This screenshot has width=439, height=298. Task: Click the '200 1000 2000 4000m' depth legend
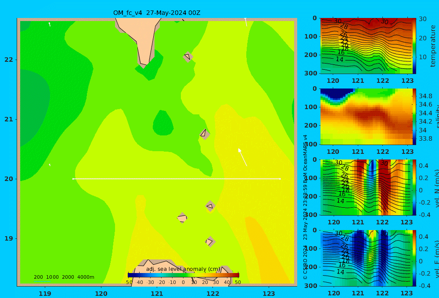pyautogui.click(x=64, y=277)
